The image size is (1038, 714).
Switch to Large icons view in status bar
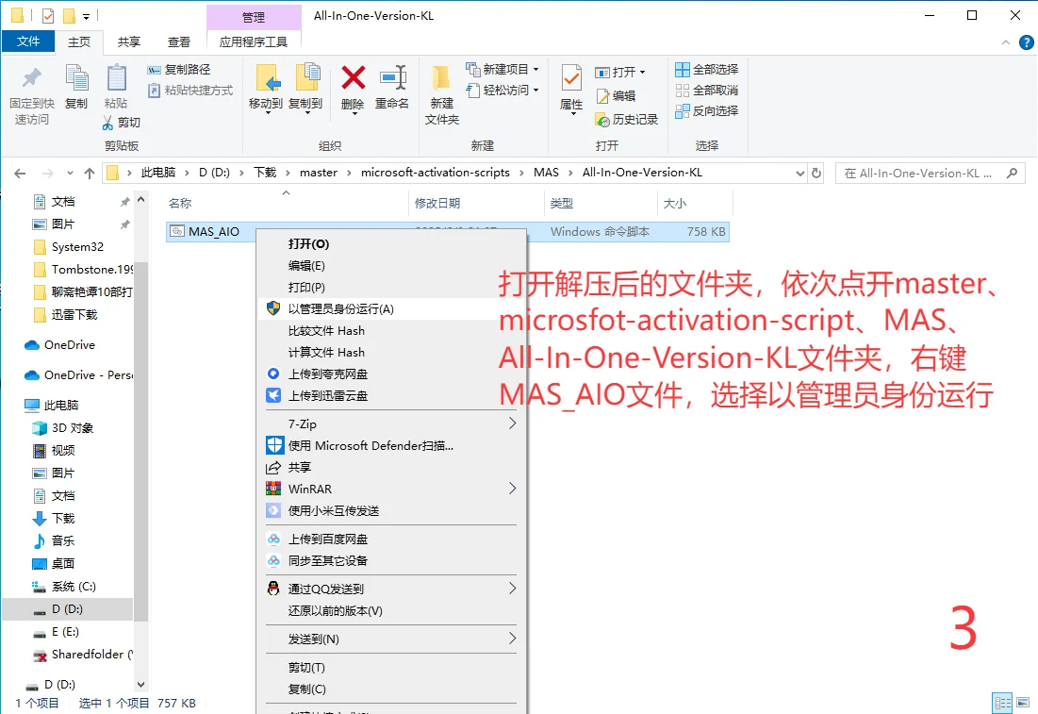pyautogui.click(x=1024, y=703)
